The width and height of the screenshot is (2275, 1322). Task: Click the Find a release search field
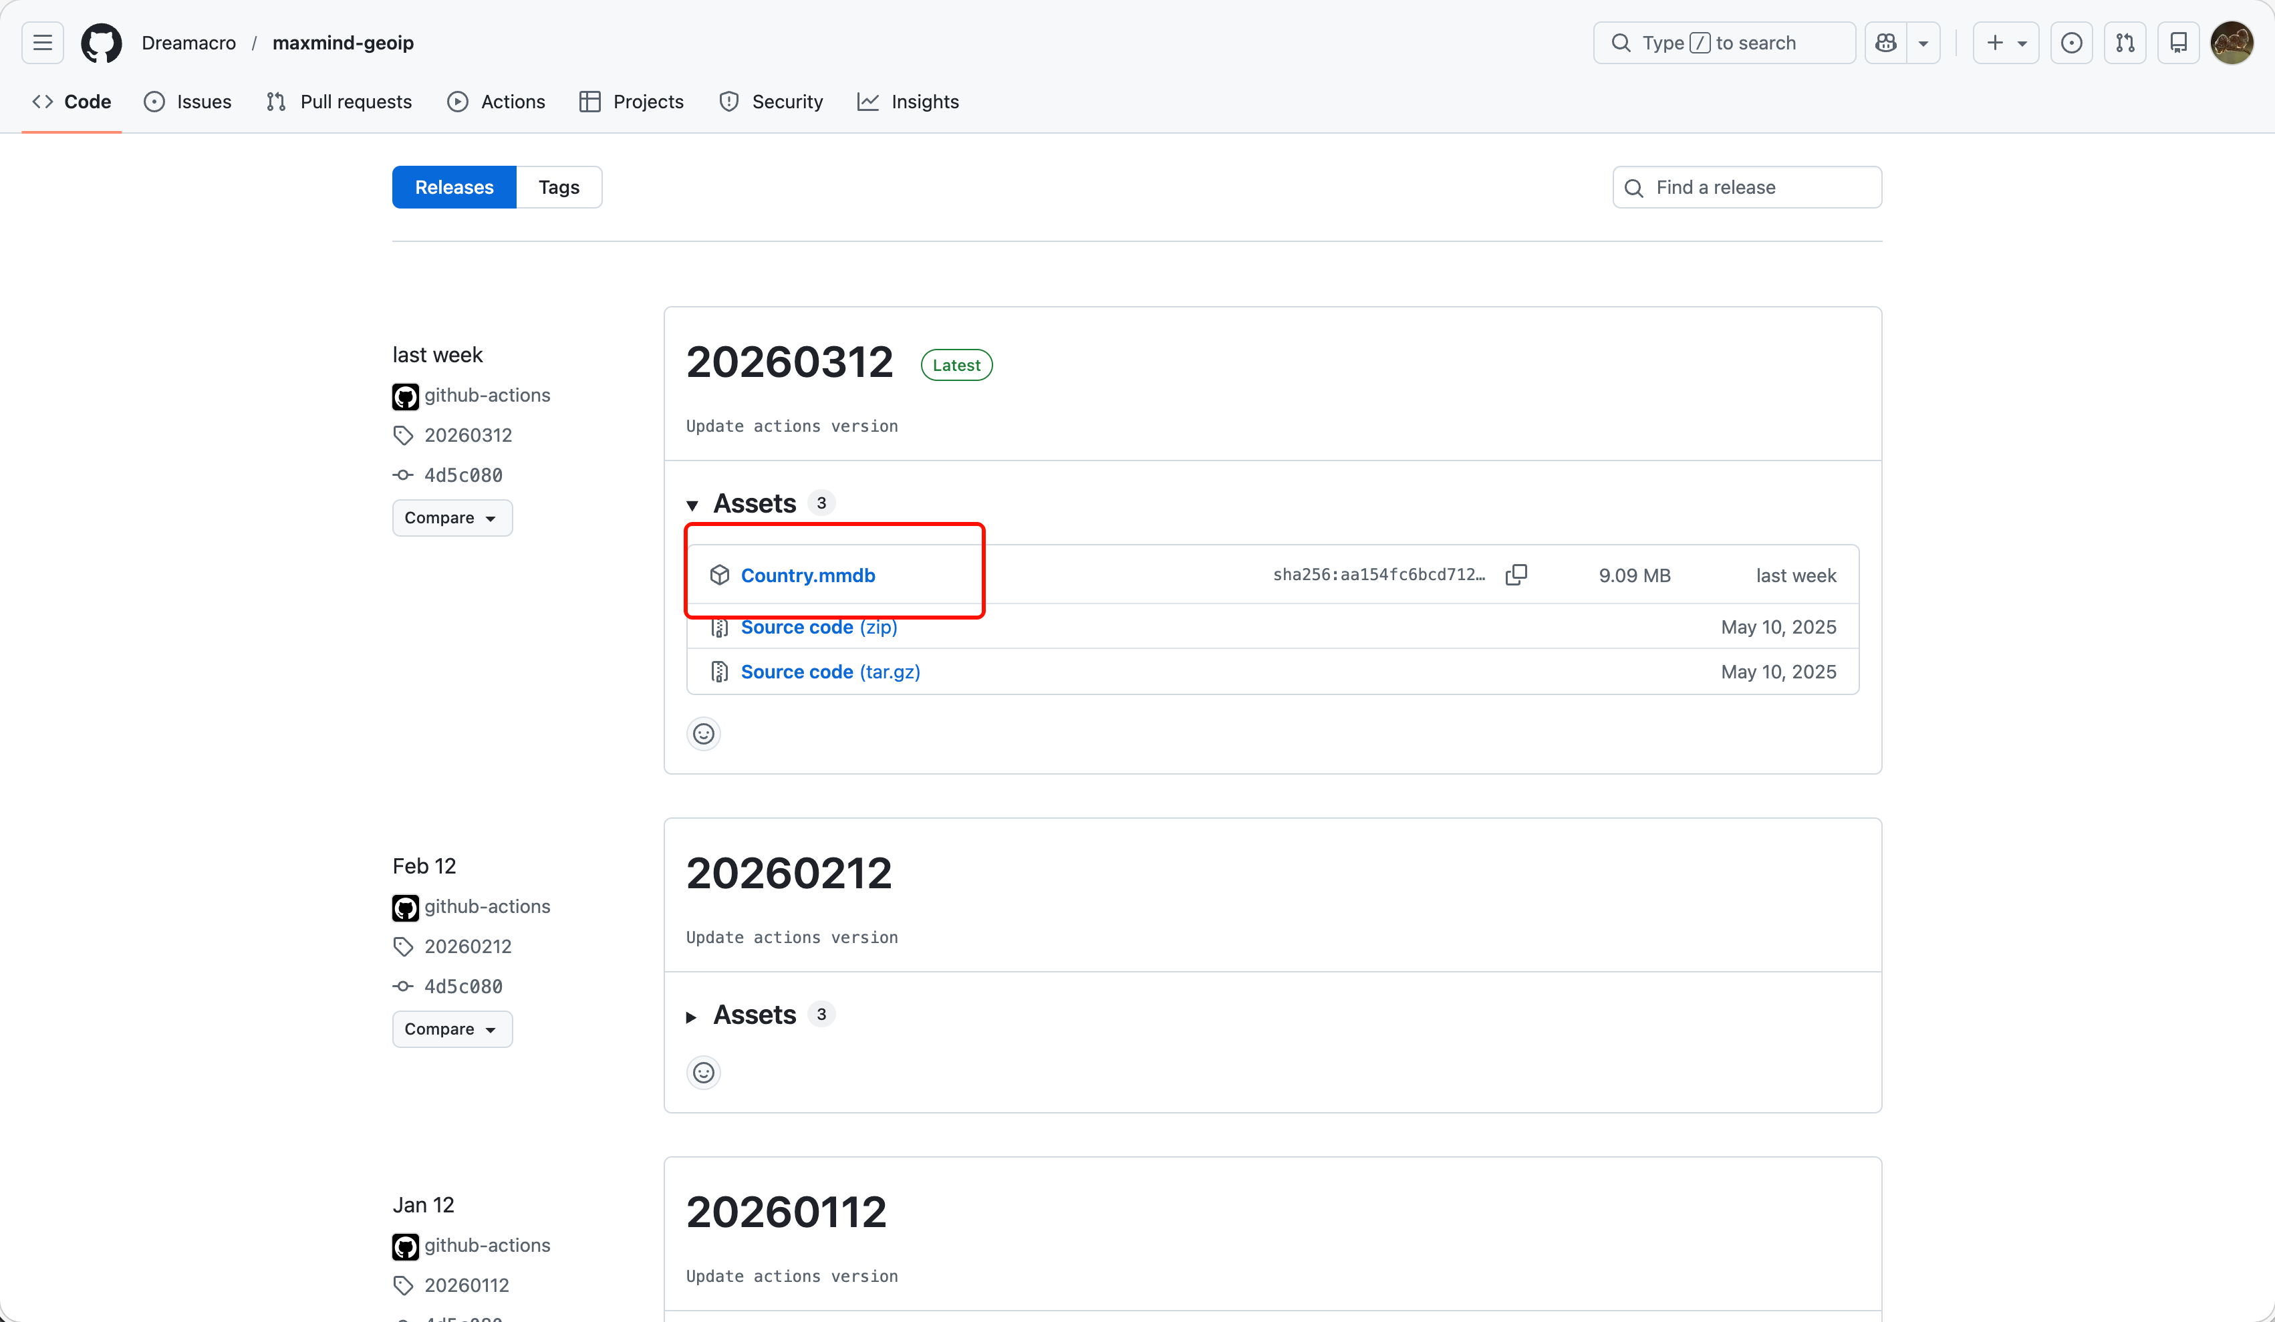pos(1747,187)
